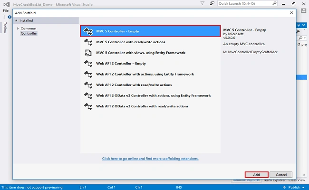309x190 pixels.
Task: Click icon of Web API 2 Controller with actions, using Entity Framework
Action: [x=88, y=74]
